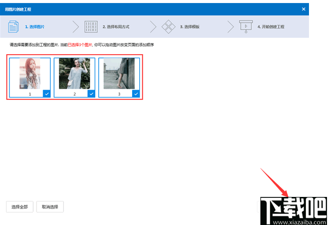Uncheck the checkmark on image 3
Screen dimensions: 328x225
[x=136, y=94]
